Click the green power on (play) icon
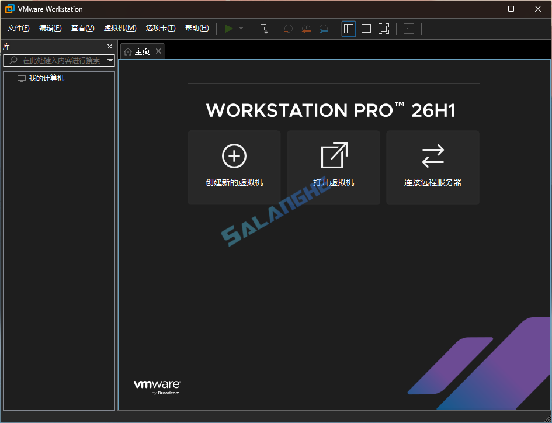Screen dimensions: 552x423 coord(229,29)
